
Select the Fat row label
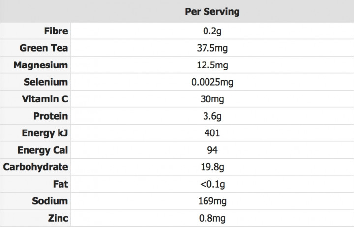tap(60, 184)
